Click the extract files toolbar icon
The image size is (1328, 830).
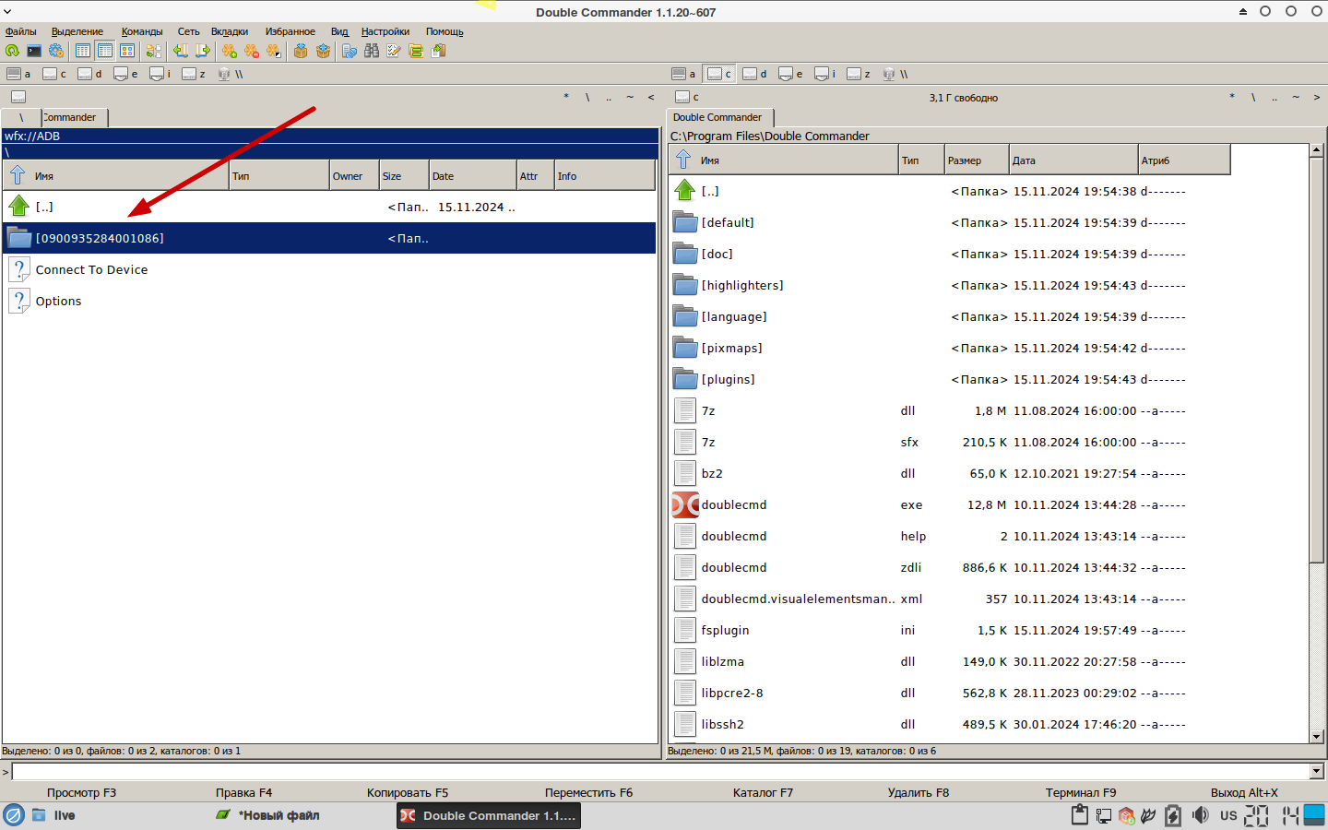tap(323, 51)
